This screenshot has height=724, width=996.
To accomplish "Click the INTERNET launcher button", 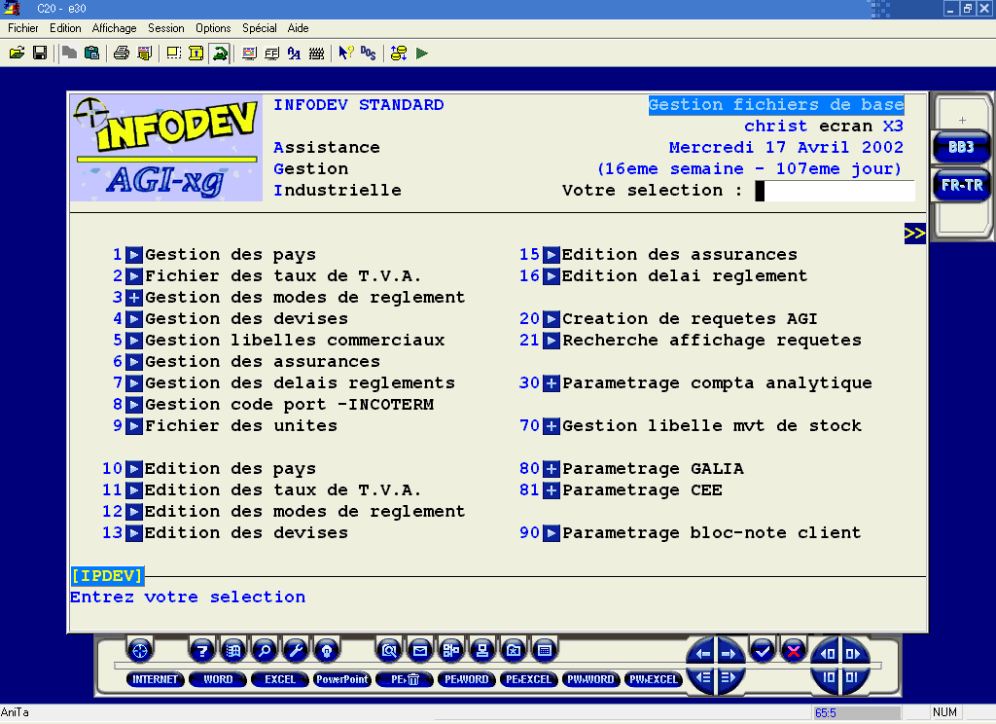I will coord(156,679).
